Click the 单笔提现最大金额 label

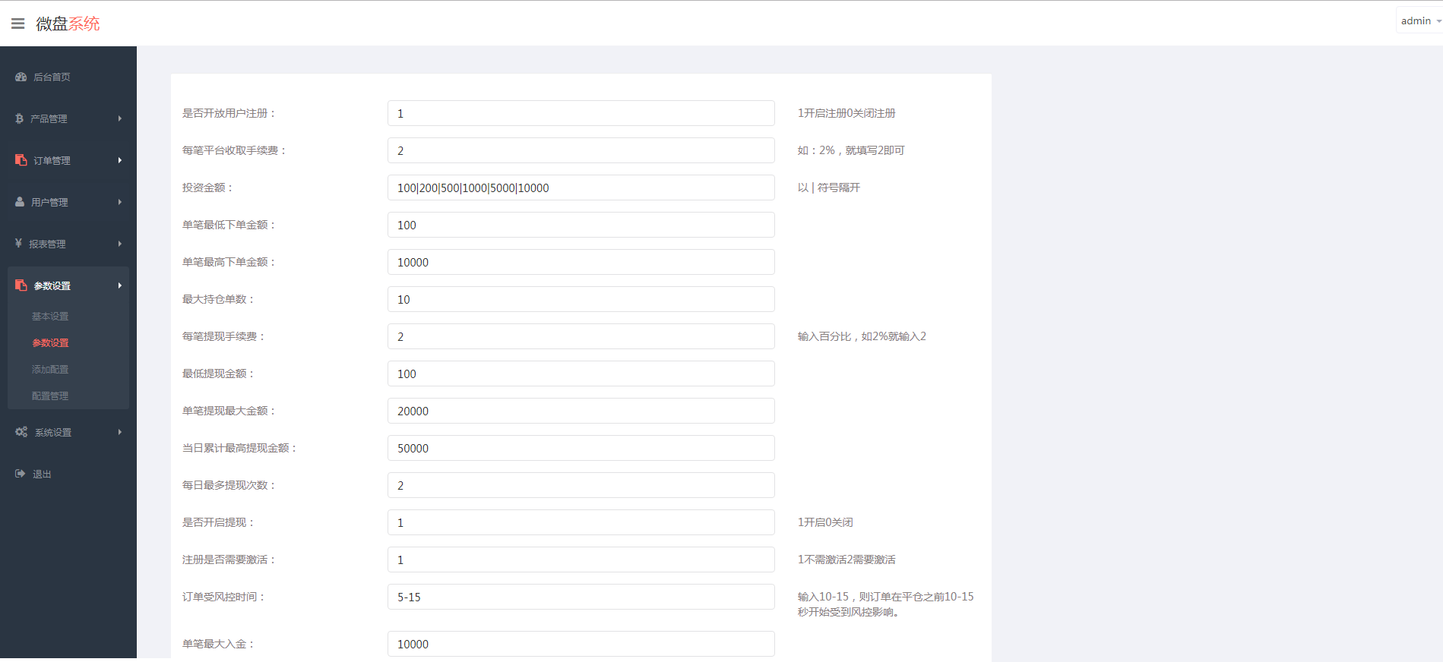pos(229,411)
